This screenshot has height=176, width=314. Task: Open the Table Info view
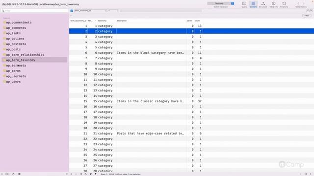274,4
